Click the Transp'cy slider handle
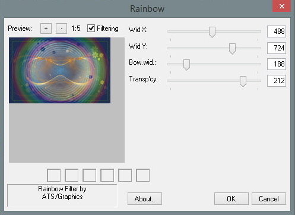 point(243,81)
